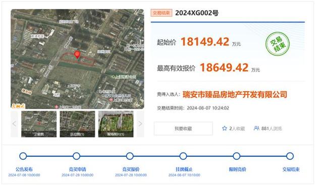Click the winner 瑞安市臻品房地产开发有限公司
The width and height of the screenshot is (316, 185).
tap(235, 94)
